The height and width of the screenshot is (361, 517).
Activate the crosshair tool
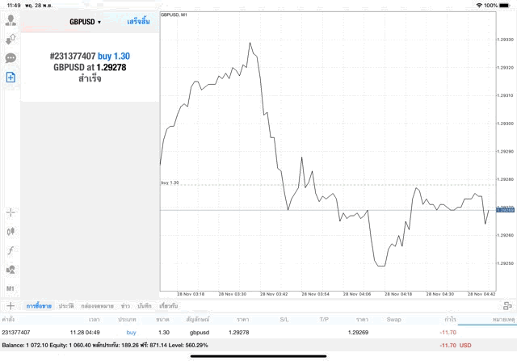[11, 212]
